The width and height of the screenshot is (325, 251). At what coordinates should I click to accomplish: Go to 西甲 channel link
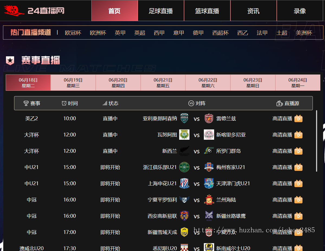(x=159, y=33)
